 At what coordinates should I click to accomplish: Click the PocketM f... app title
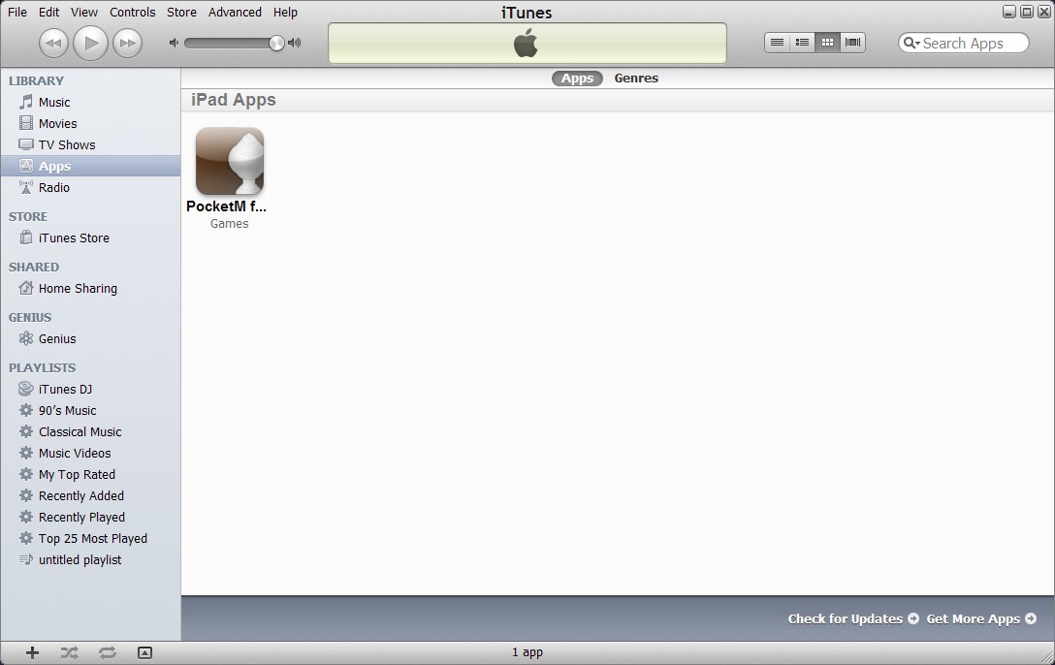[x=226, y=206]
